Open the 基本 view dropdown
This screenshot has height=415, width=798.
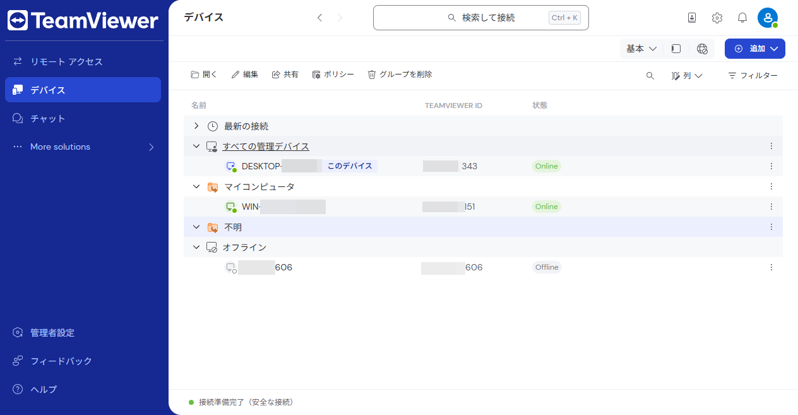point(641,49)
